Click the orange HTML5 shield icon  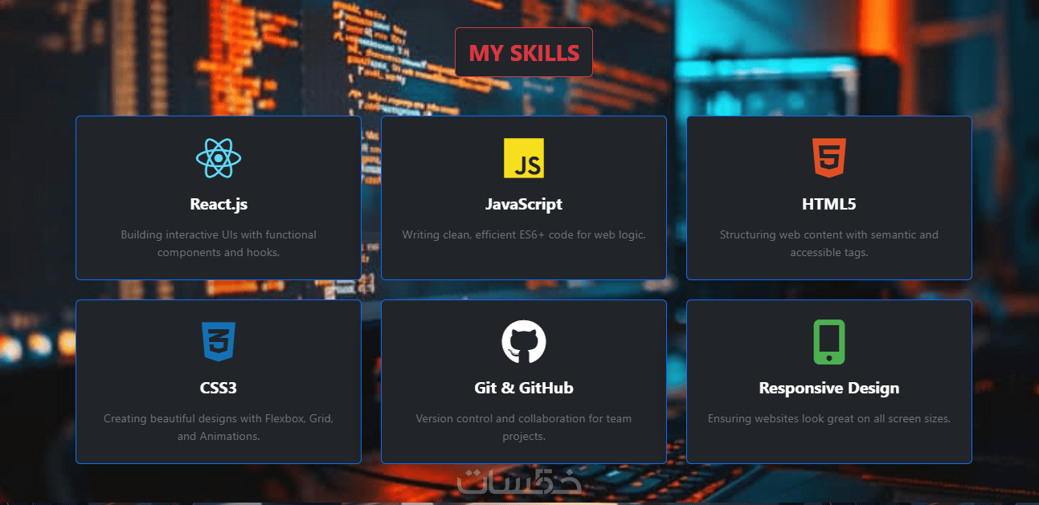point(829,158)
